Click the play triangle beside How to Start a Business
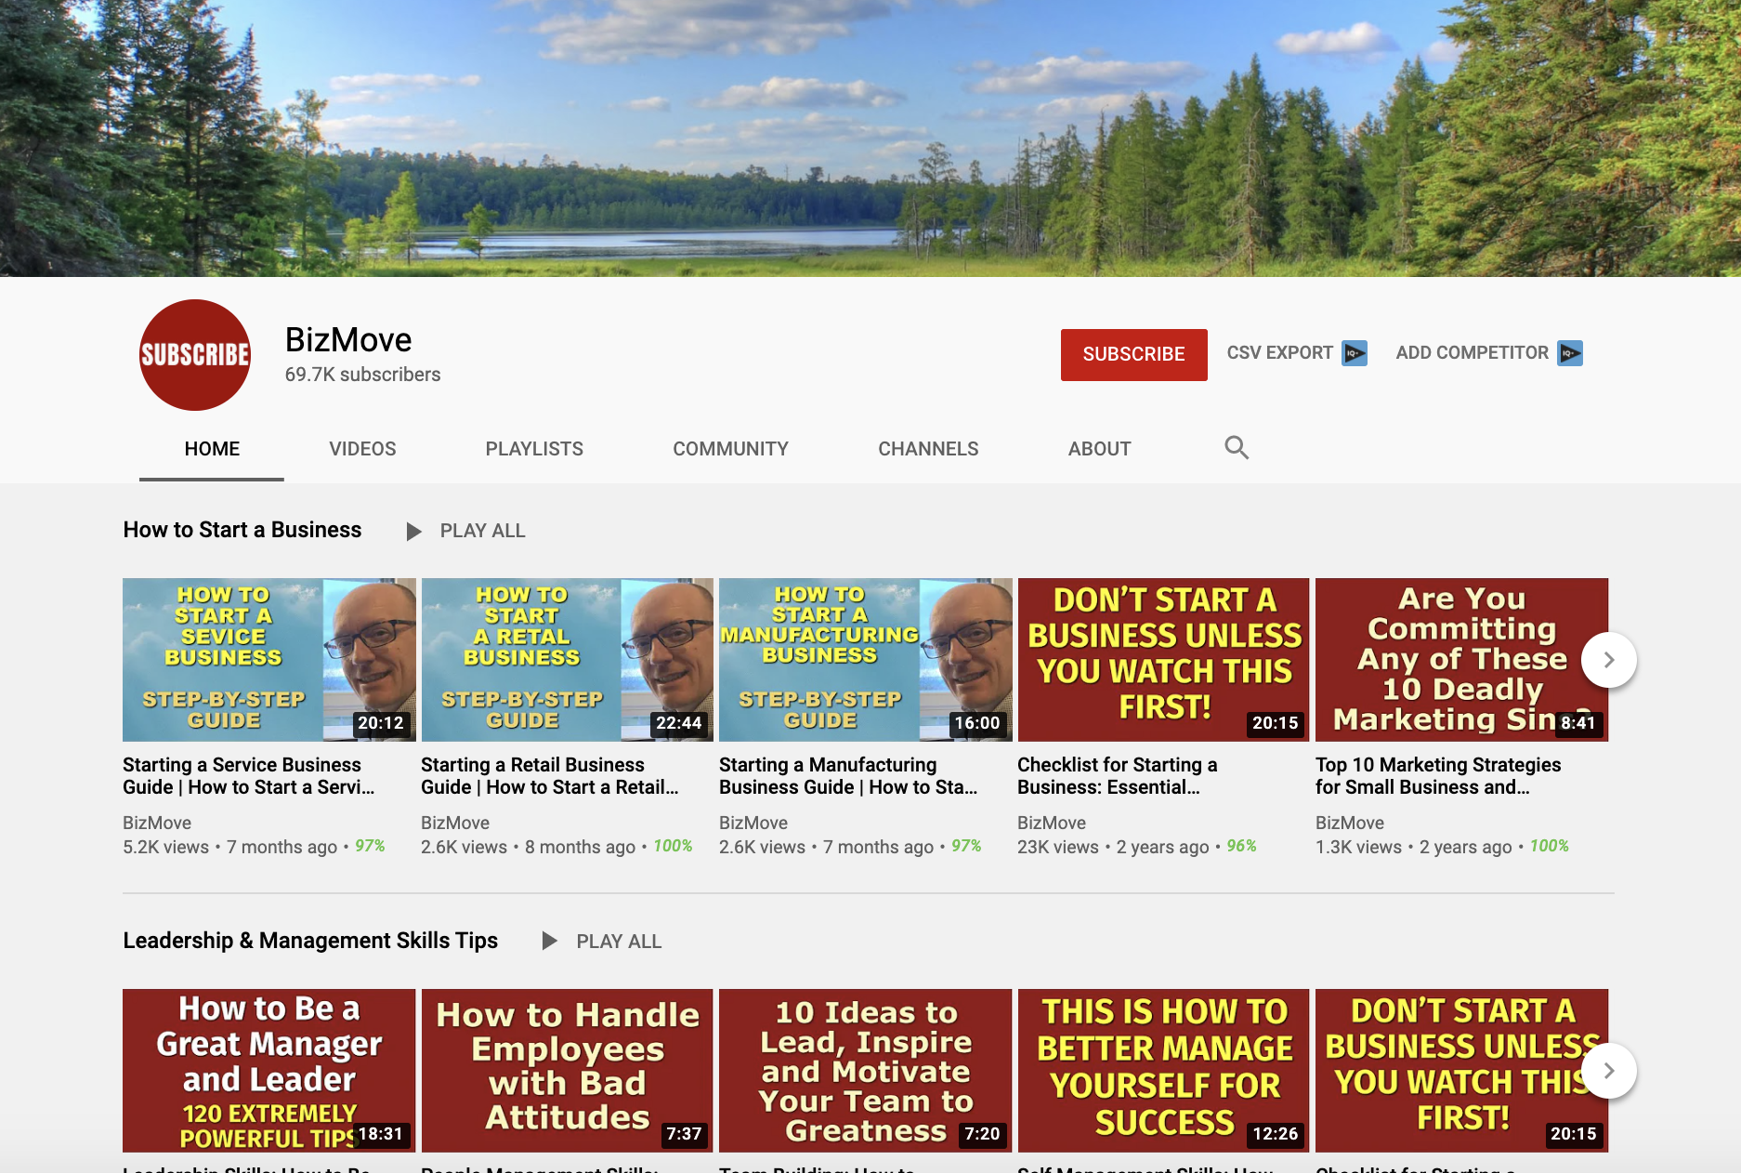The height and width of the screenshot is (1173, 1741). tap(414, 531)
